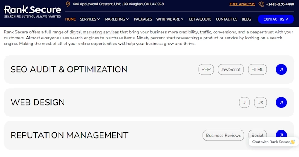Open Web Design arrow button
This screenshot has height=157, width=299.
(x=281, y=102)
